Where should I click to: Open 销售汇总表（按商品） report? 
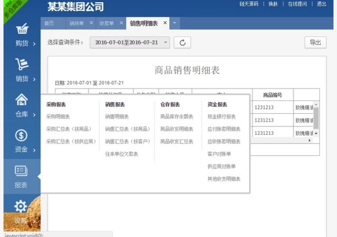(x=128, y=129)
